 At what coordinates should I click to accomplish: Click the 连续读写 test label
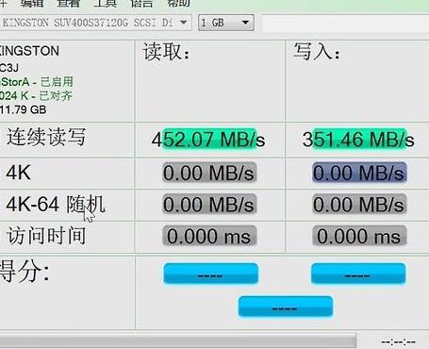pos(46,137)
